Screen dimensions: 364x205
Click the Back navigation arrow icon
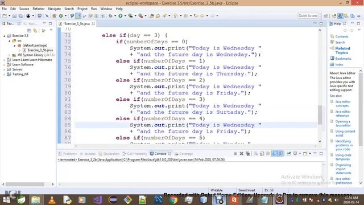(x=202, y=16)
